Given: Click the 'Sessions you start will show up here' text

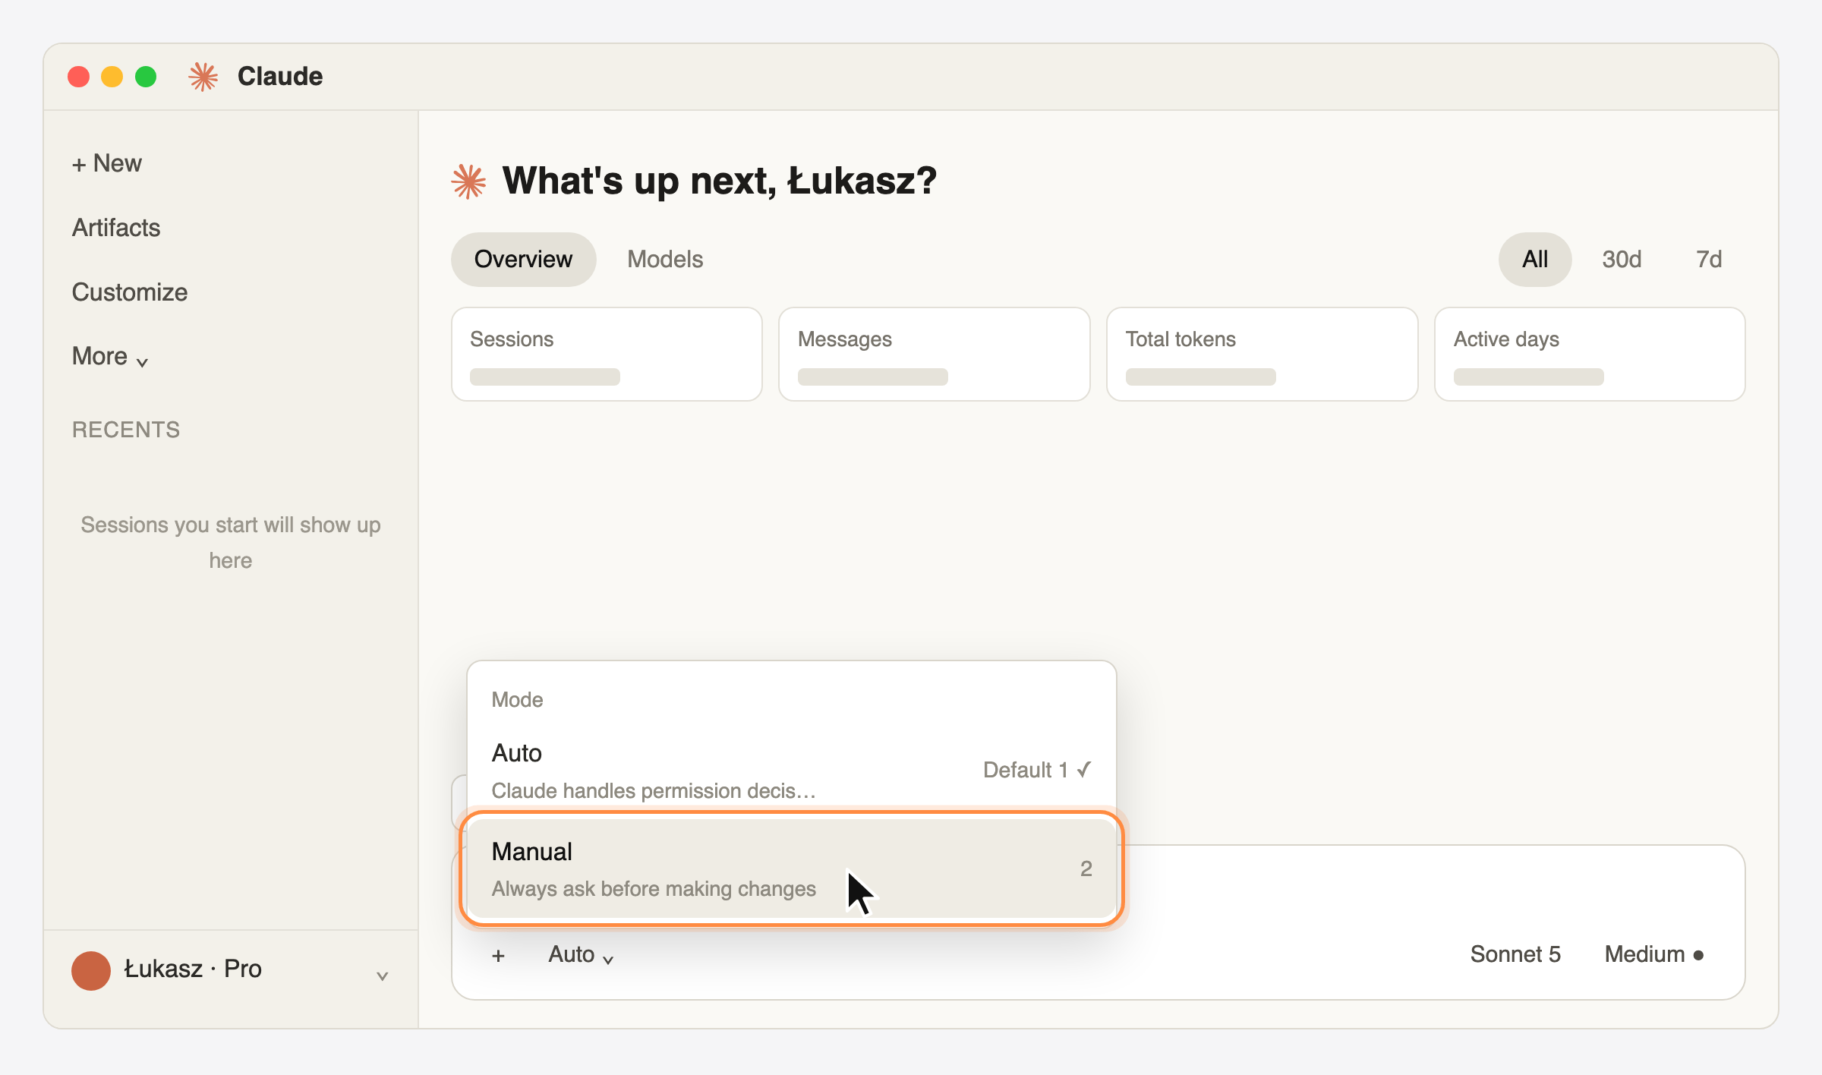Looking at the screenshot, I should 231,543.
